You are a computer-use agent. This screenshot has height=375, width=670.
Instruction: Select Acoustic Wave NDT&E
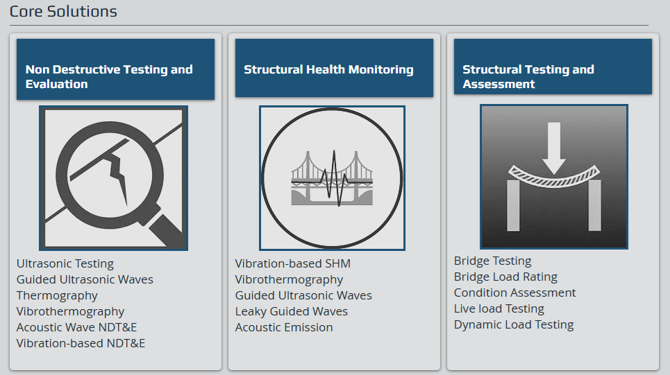coord(76,327)
